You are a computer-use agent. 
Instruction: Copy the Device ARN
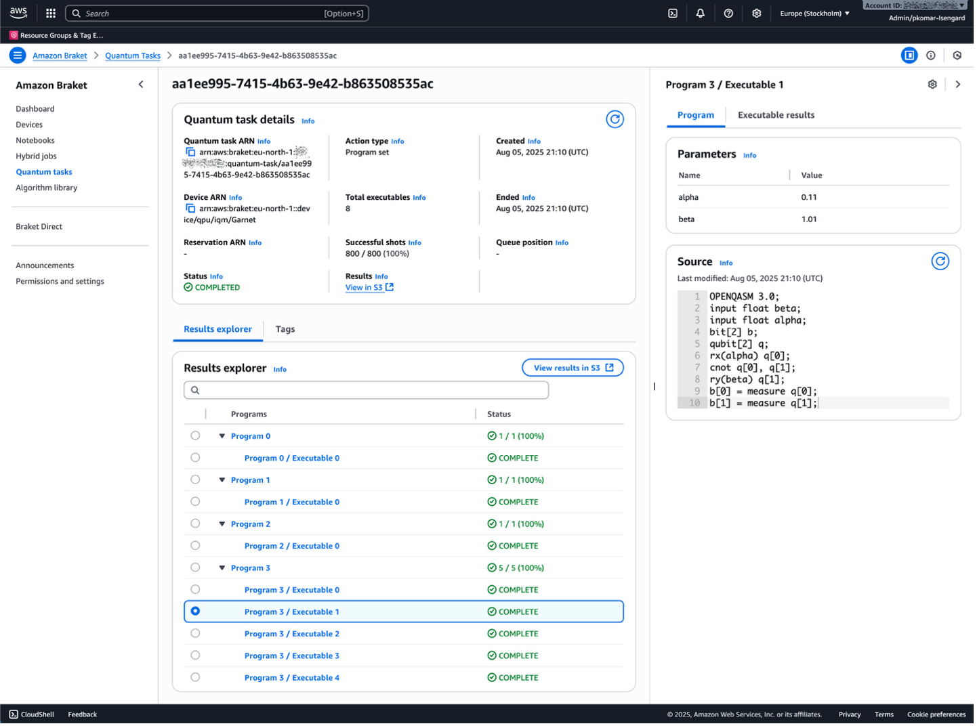click(190, 209)
